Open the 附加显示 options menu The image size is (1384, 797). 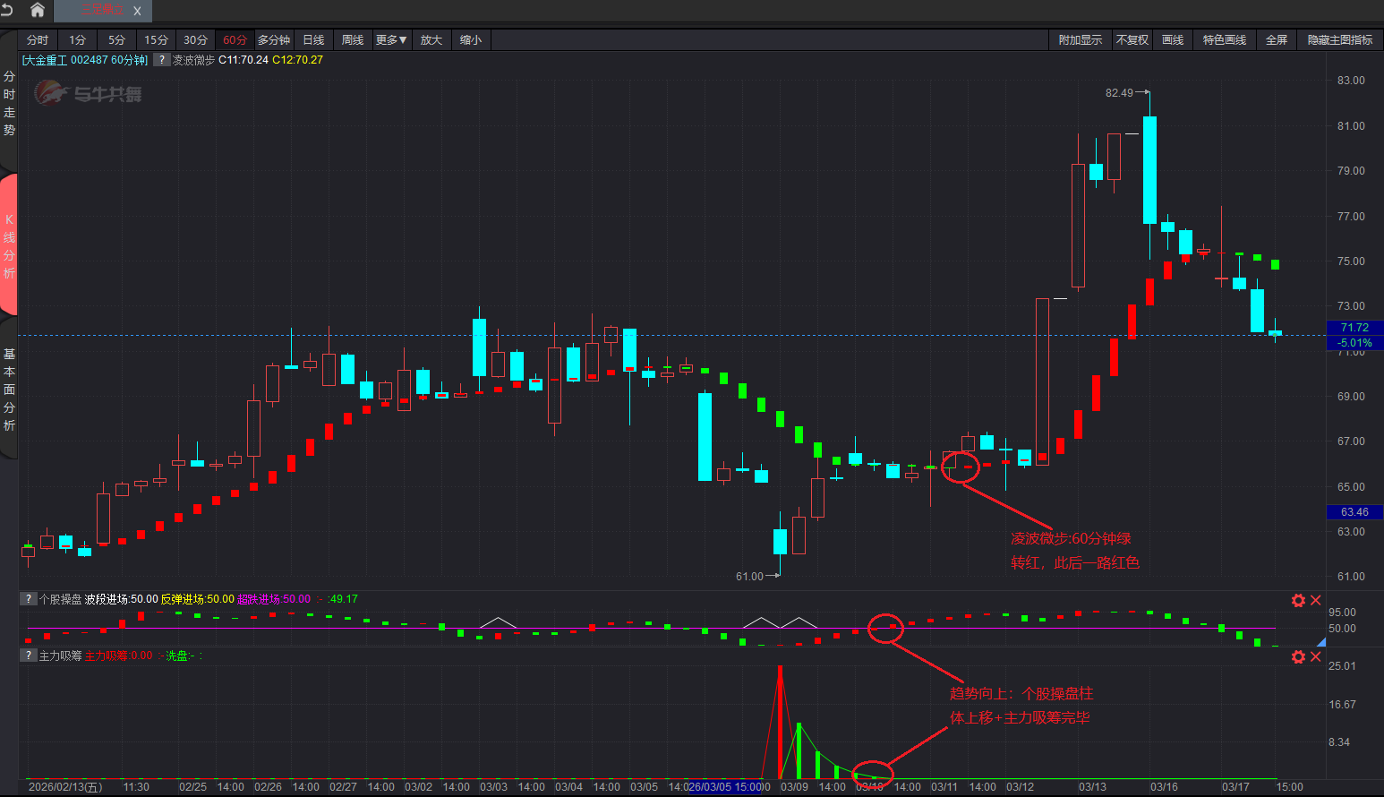1080,40
